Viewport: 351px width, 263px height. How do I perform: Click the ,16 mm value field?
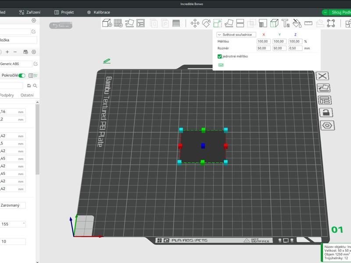point(13,112)
